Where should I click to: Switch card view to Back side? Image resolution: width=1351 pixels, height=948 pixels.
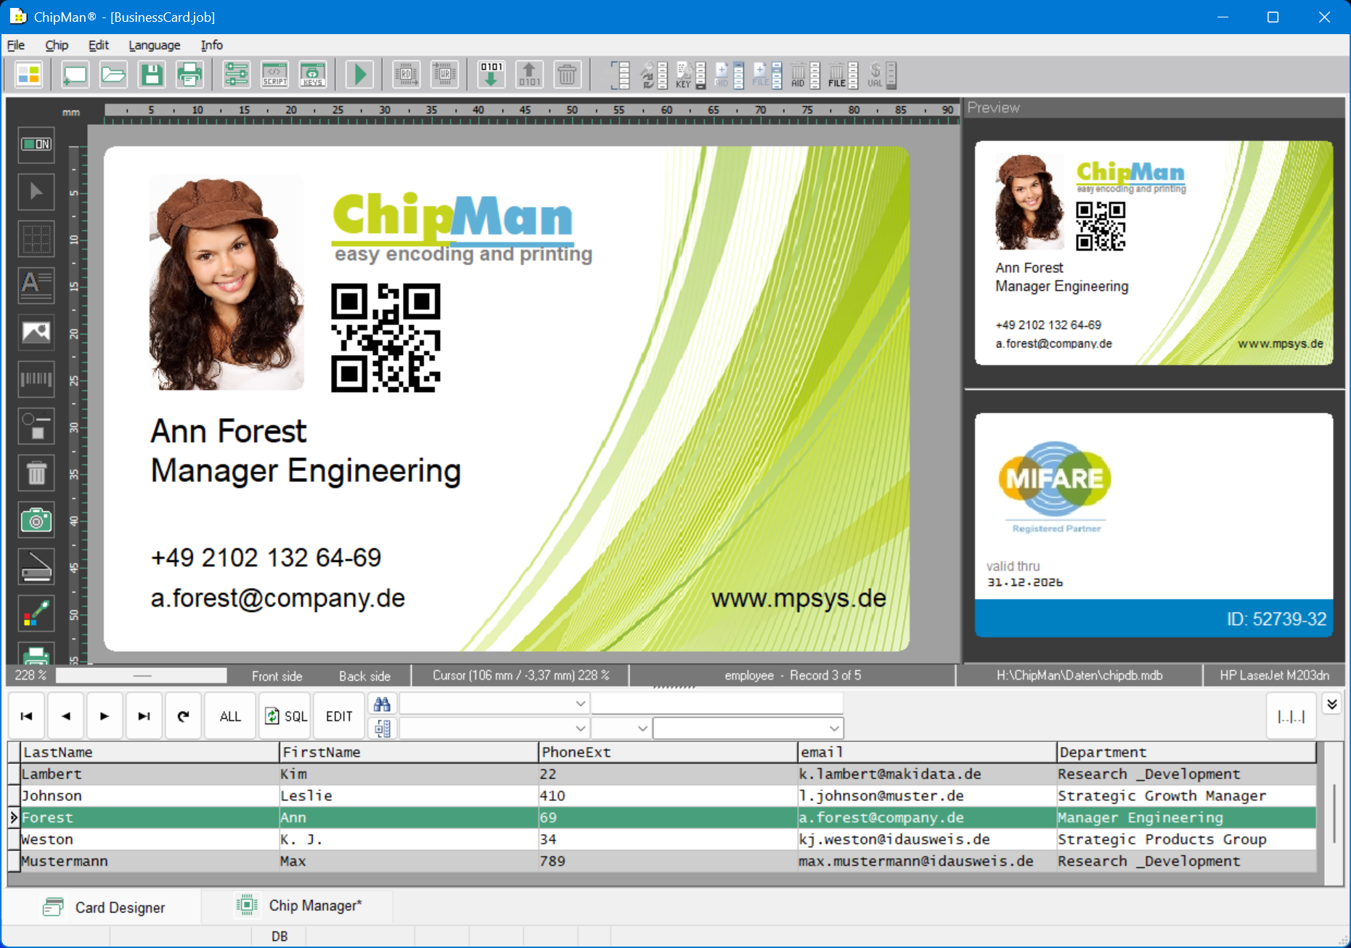[x=364, y=676]
